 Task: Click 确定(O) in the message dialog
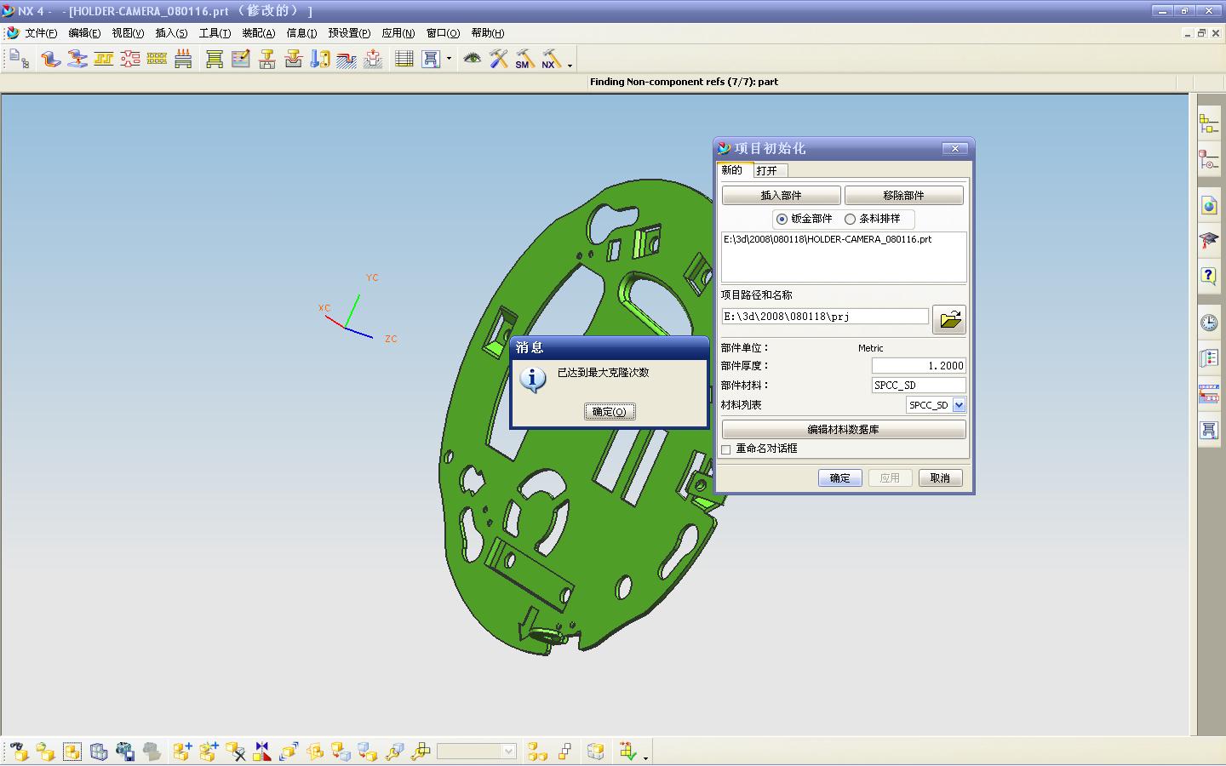coord(610,412)
